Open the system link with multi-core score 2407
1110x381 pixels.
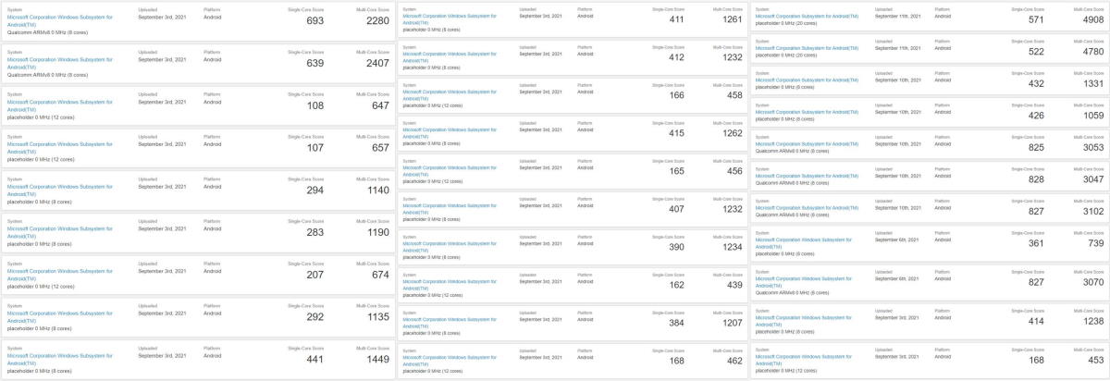[59, 61]
